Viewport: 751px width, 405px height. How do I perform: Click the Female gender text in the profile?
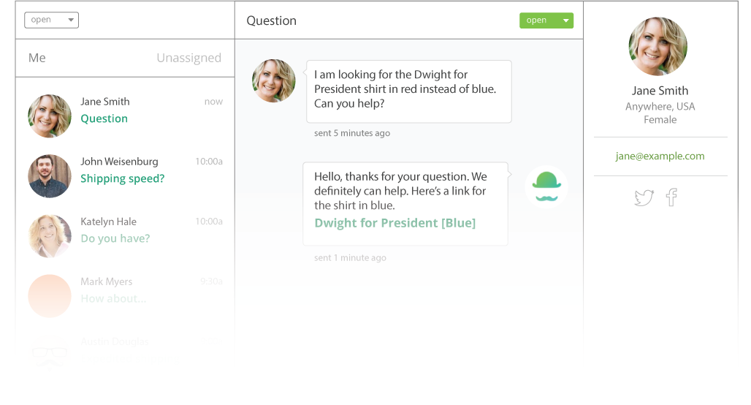(660, 120)
